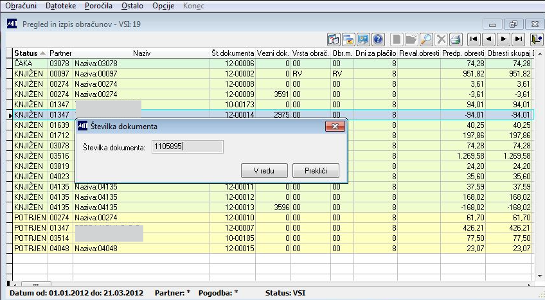The image size is (545, 300).
Task: Click the exit door icon
Action: point(537,39)
